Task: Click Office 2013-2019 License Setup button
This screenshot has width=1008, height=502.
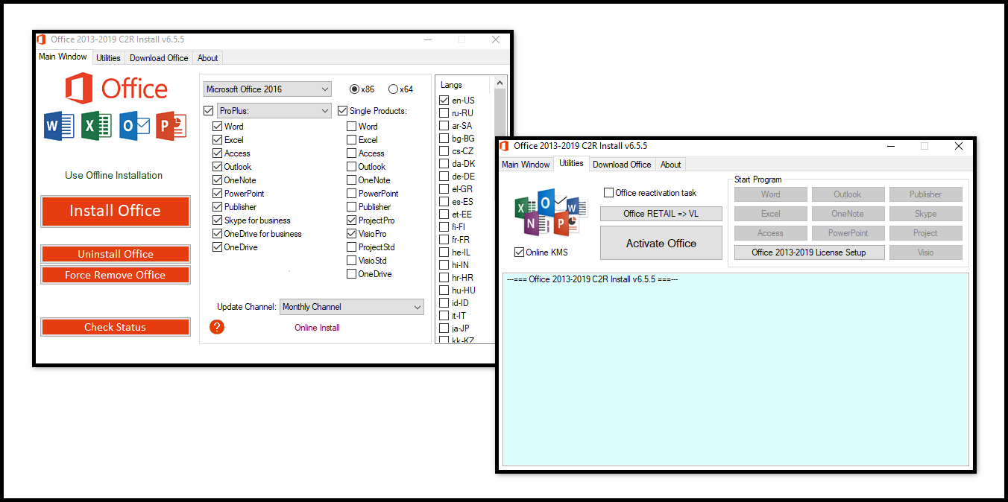Action: tap(809, 252)
